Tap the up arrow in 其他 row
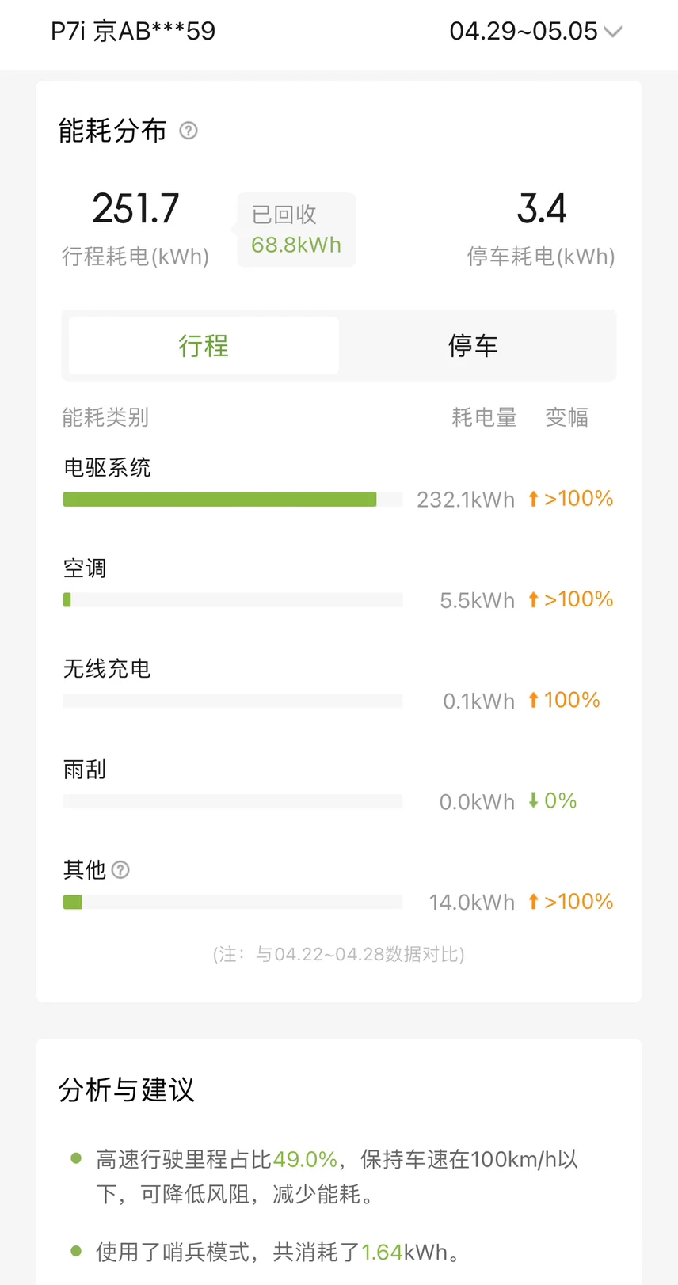 533,901
